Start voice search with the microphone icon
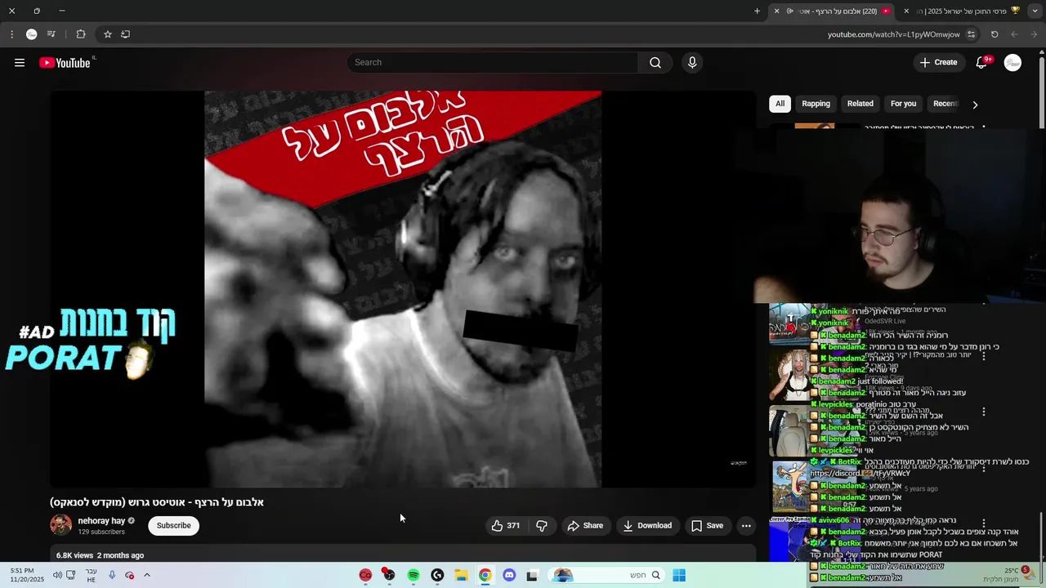Viewport: 1046px width, 588px height. tap(692, 63)
